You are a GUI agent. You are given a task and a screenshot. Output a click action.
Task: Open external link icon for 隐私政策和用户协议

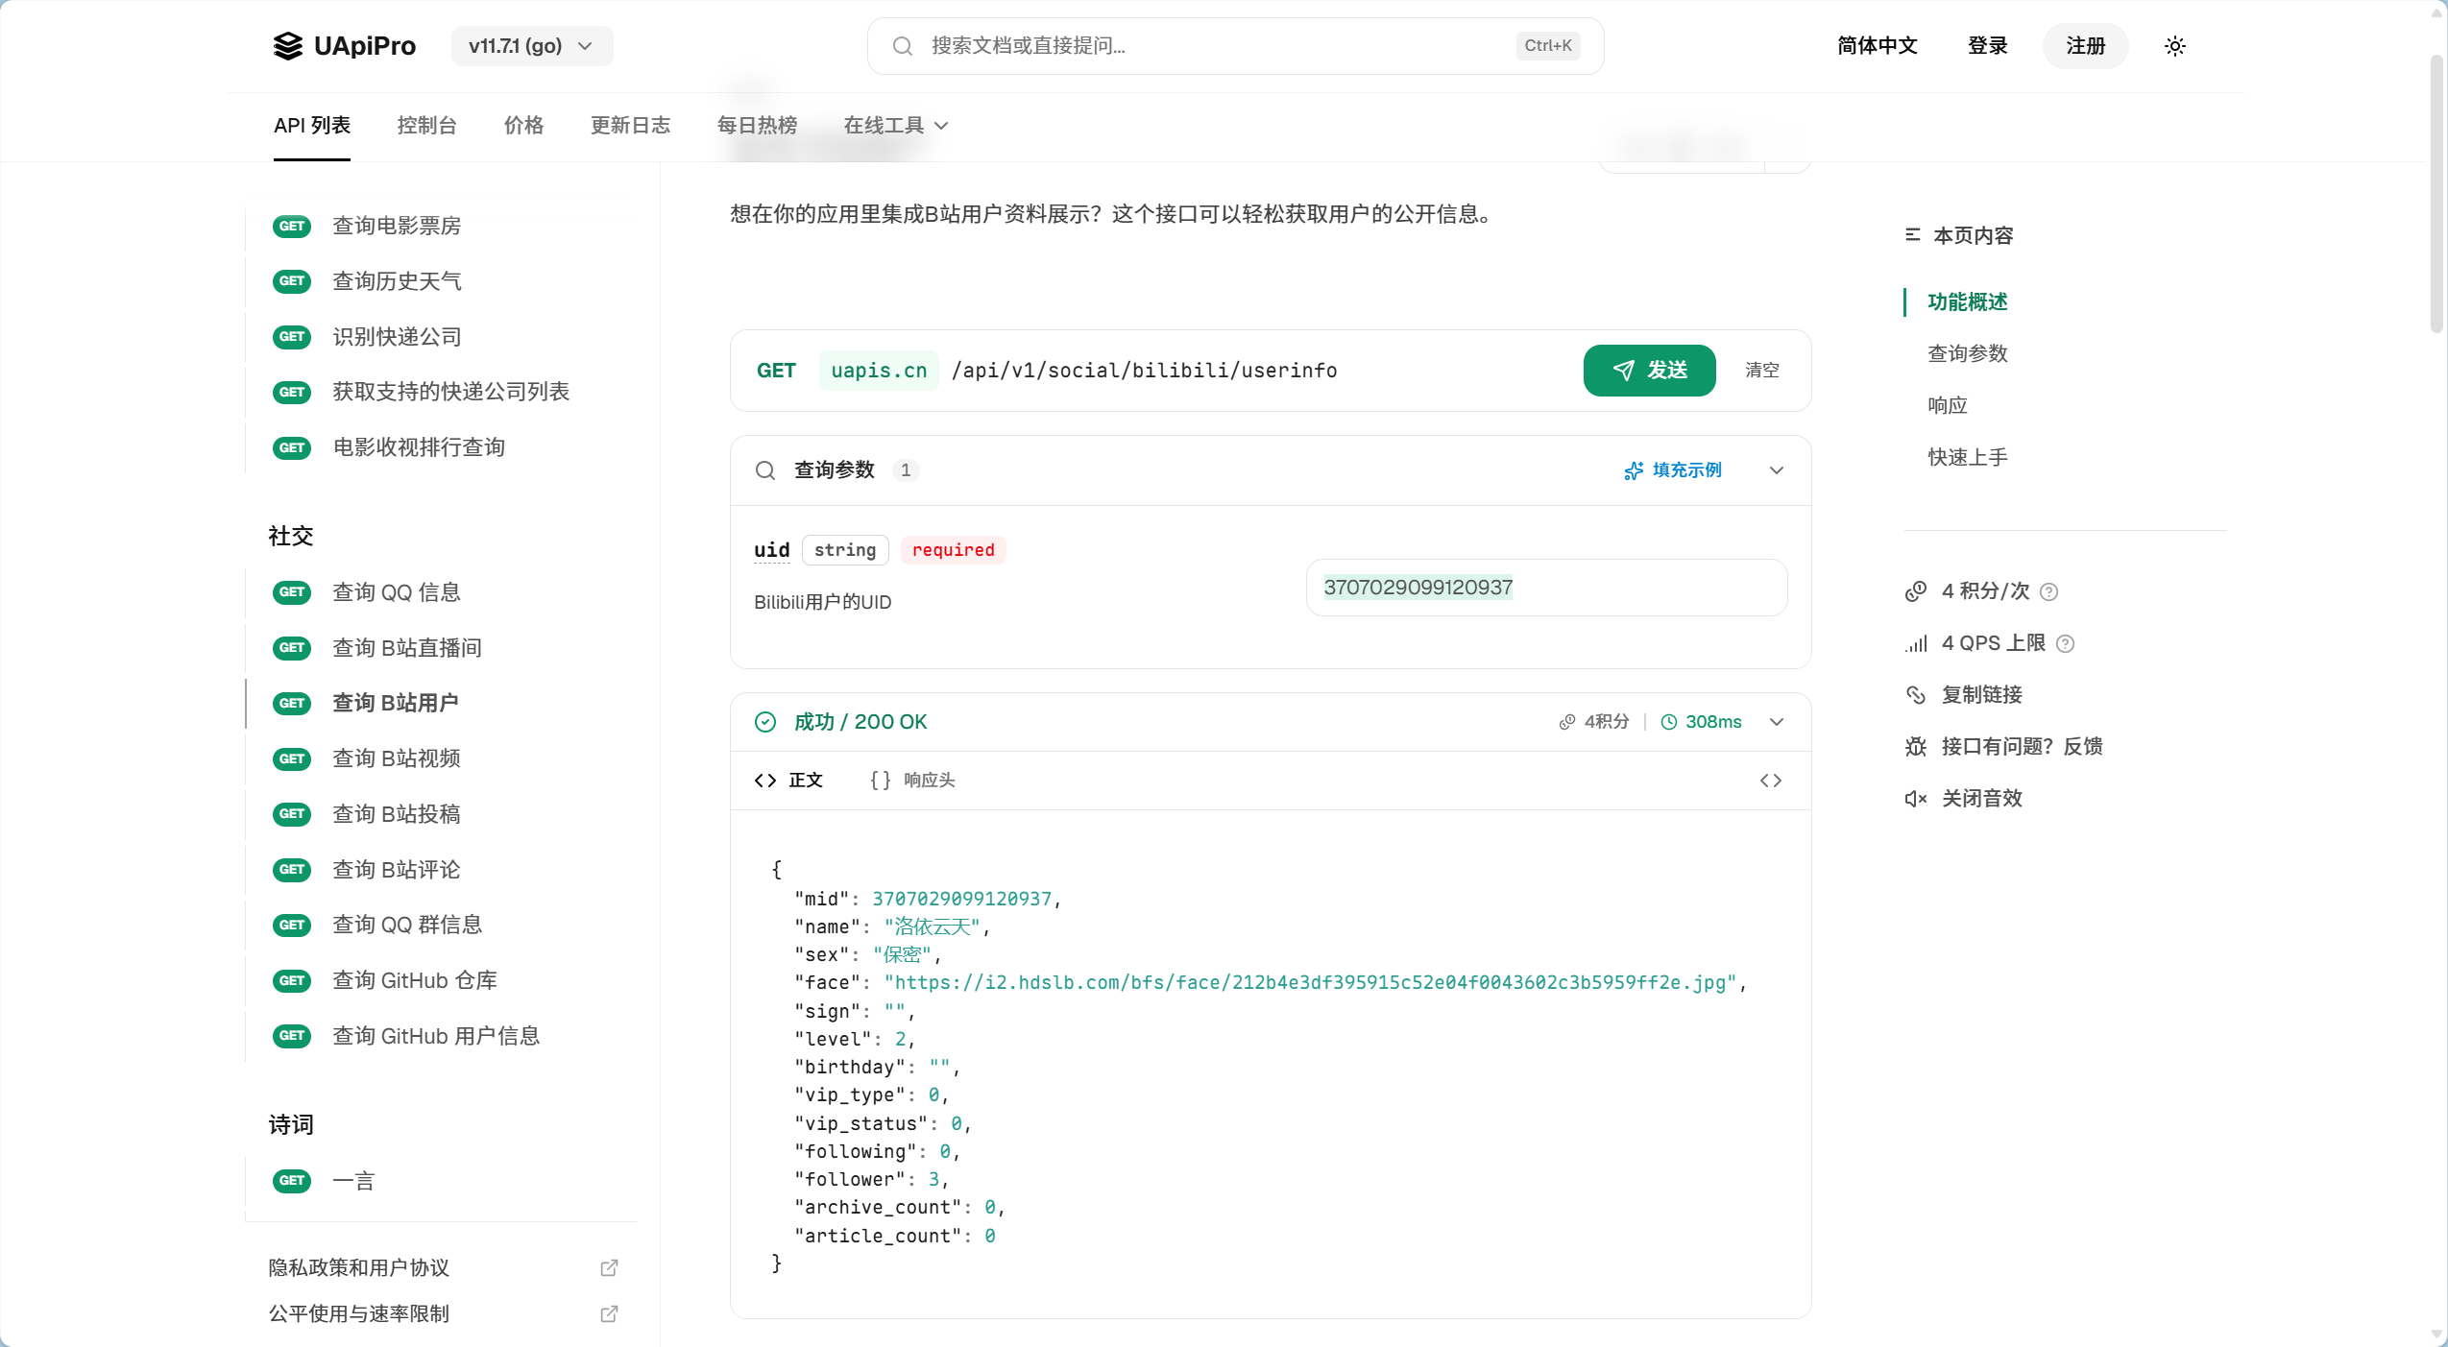point(609,1268)
